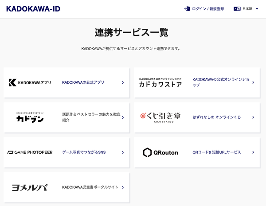Click chevron on カドカワストア card

[253, 82]
